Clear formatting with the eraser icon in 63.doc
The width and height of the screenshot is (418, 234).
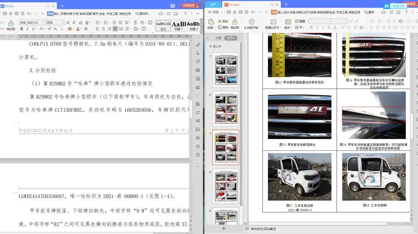tap(81, 23)
